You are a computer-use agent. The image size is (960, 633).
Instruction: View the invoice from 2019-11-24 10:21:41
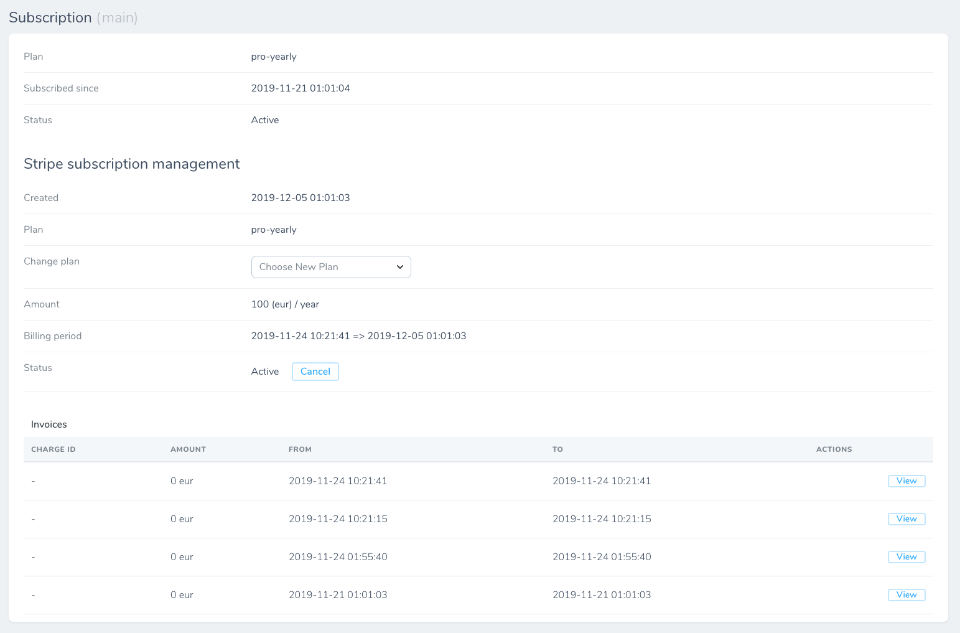pyautogui.click(x=906, y=481)
